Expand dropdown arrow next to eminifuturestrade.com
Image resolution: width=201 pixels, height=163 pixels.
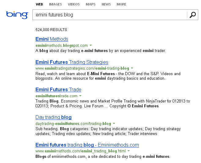[x=80, y=96]
